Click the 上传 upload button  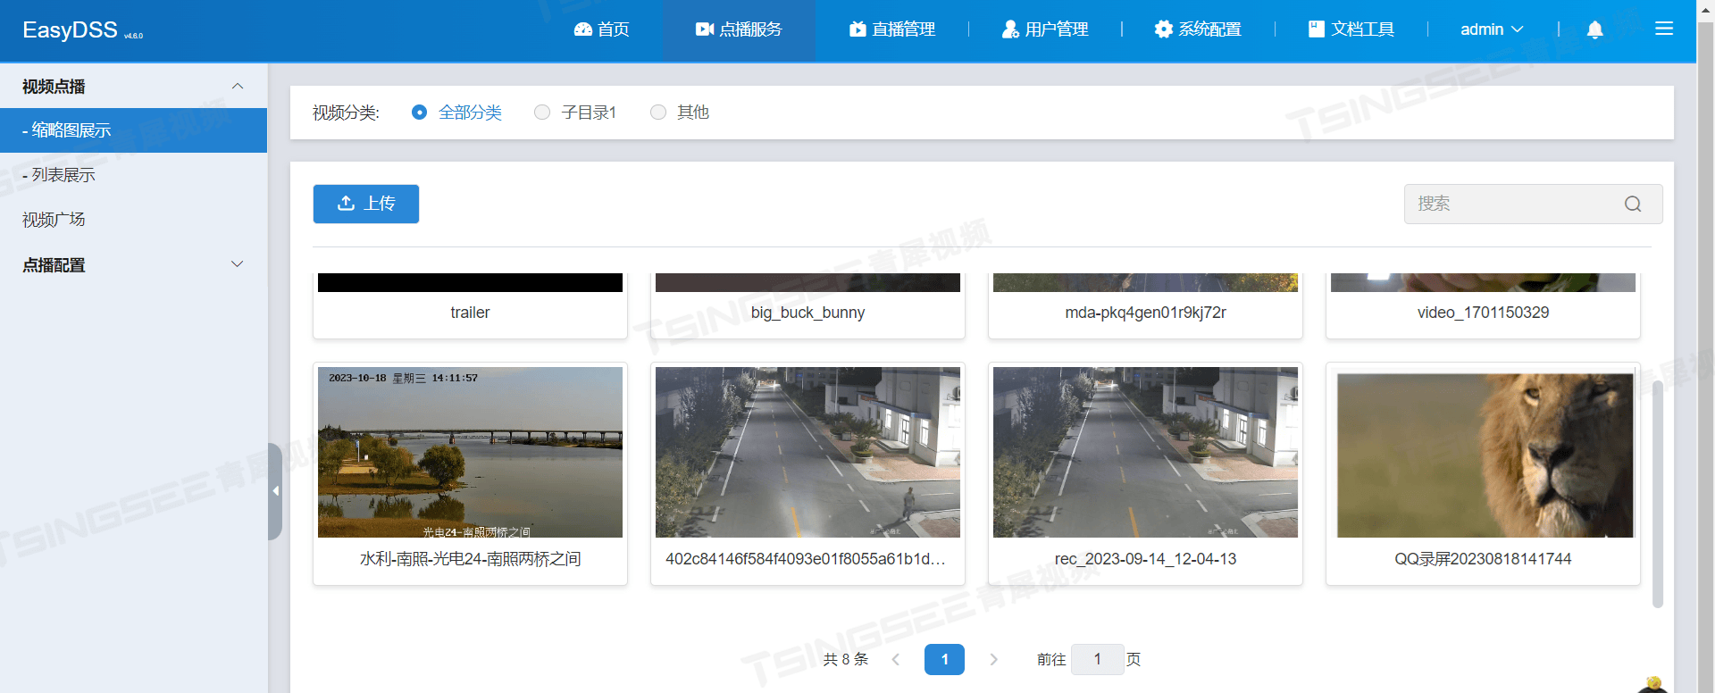[x=366, y=204]
